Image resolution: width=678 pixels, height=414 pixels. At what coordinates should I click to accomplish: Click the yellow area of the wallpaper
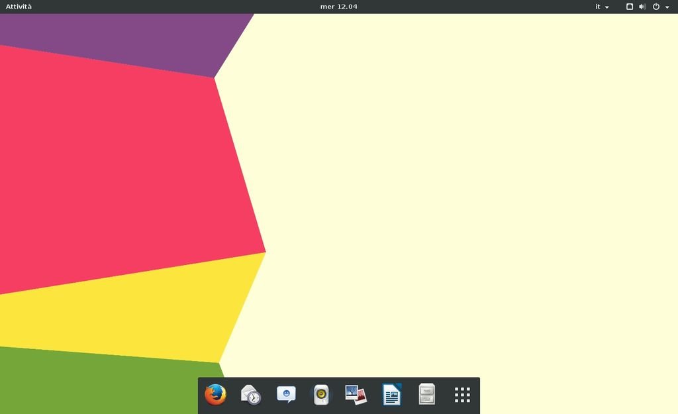119,311
